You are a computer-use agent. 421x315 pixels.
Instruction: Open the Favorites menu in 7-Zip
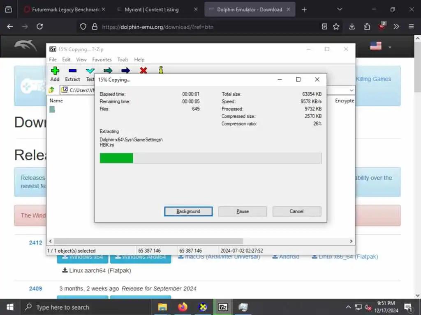[x=102, y=59]
